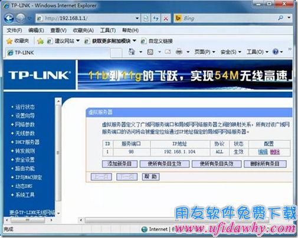Open a new blank tab
The width and height of the screenshot is (298, 238).
[116, 53]
